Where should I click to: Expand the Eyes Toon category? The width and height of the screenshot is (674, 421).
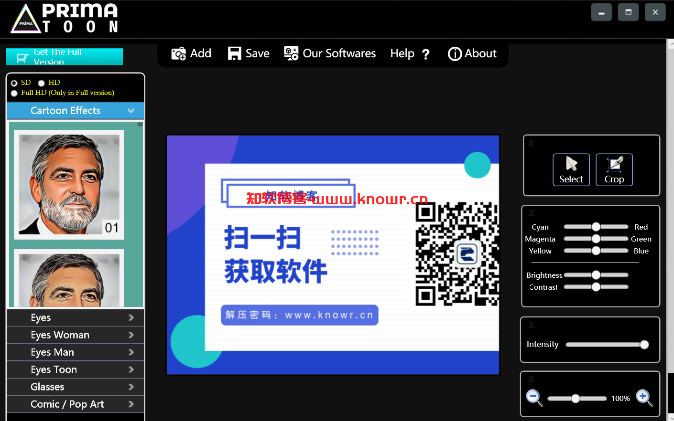pyautogui.click(x=76, y=369)
